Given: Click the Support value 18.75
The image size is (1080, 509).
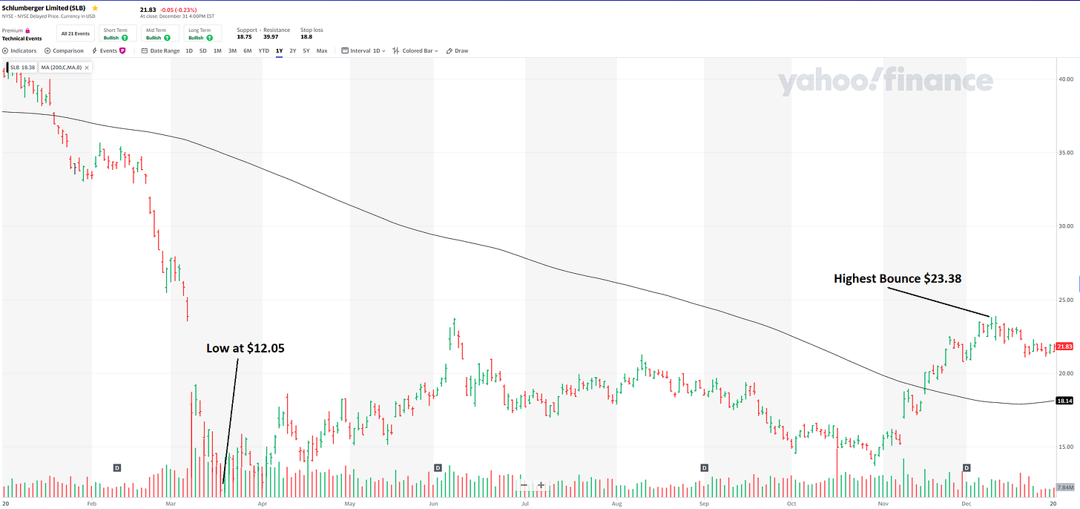Looking at the screenshot, I should click(244, 36).
